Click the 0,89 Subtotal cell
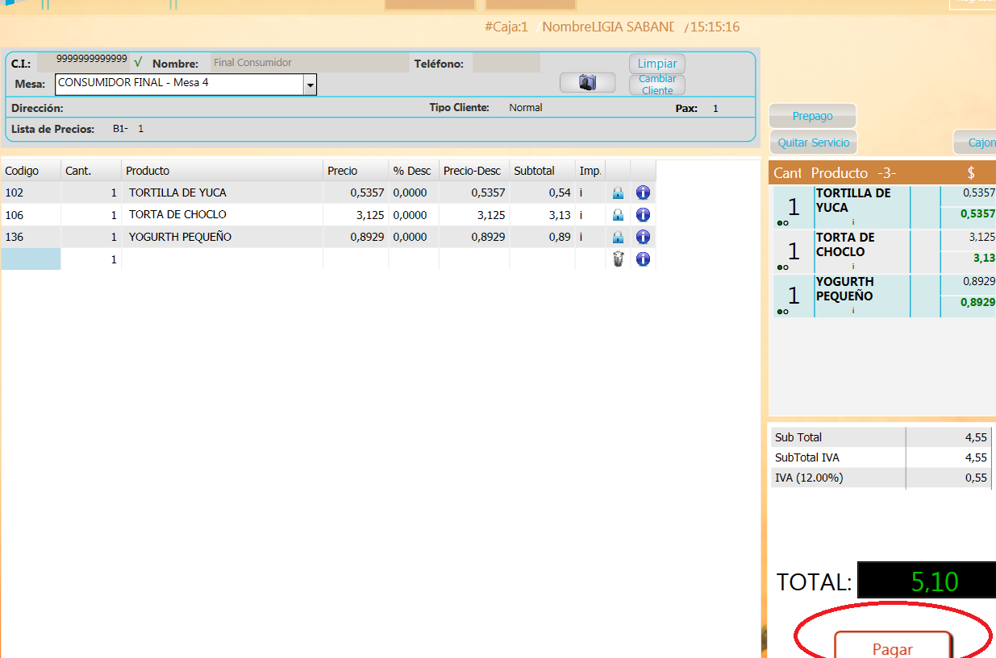The height and width of the screenshot is (658, 996). coord(542,237)
